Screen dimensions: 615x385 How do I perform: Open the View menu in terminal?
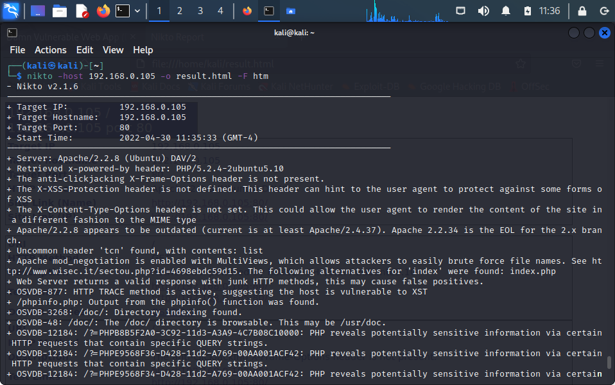pos(113,50)
